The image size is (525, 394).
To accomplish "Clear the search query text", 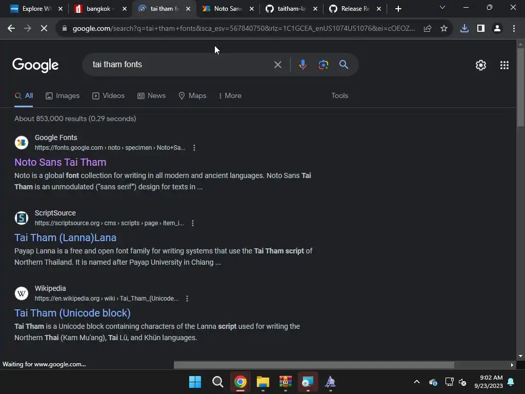I will click(277, 65).
